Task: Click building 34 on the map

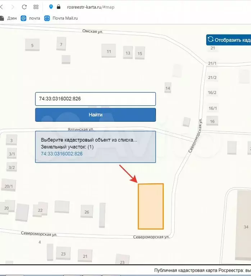Action: 244,225
